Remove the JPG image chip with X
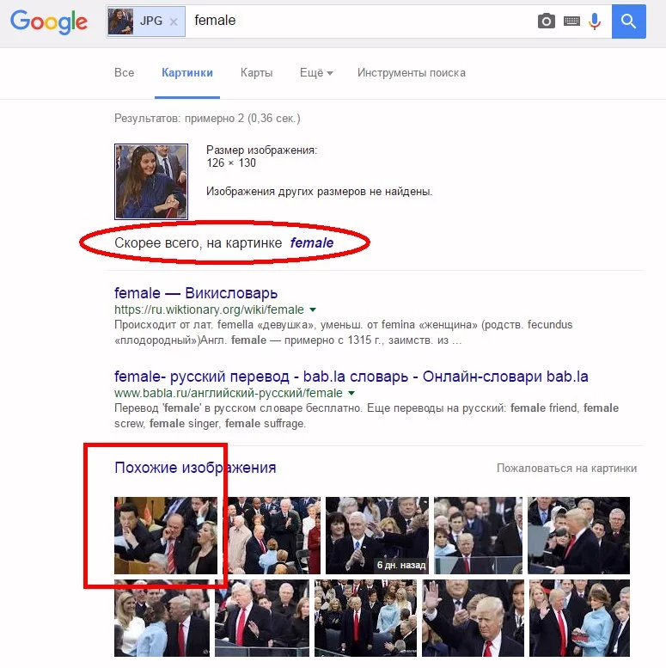 coord(174,21)
